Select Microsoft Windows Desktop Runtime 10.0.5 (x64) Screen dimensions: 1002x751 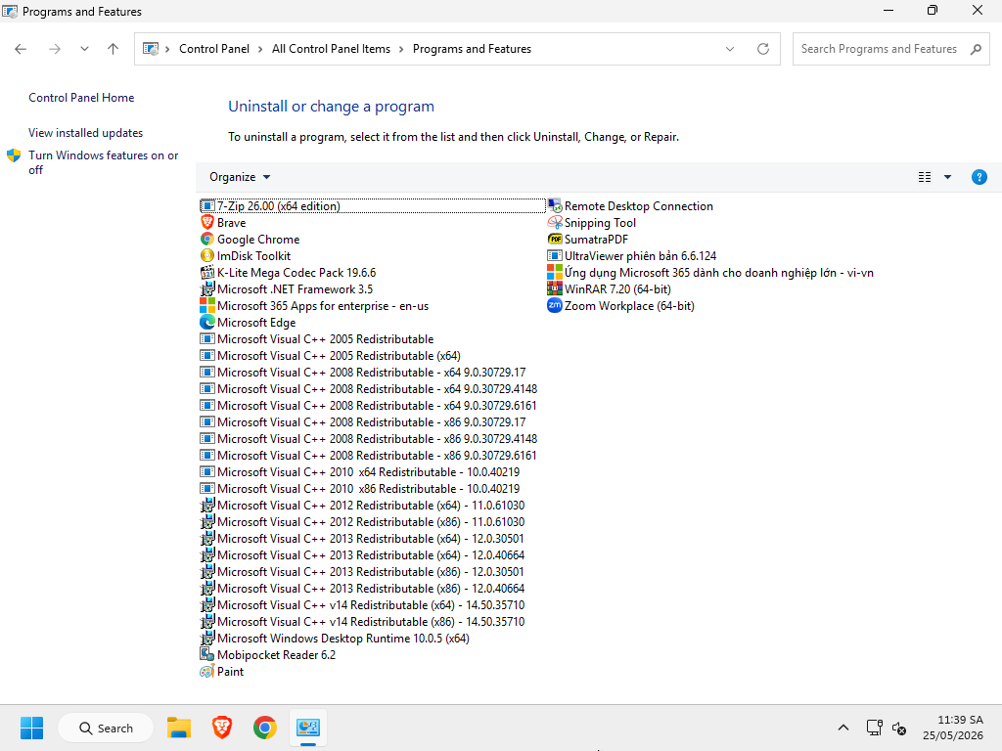[x=335, y=638]
